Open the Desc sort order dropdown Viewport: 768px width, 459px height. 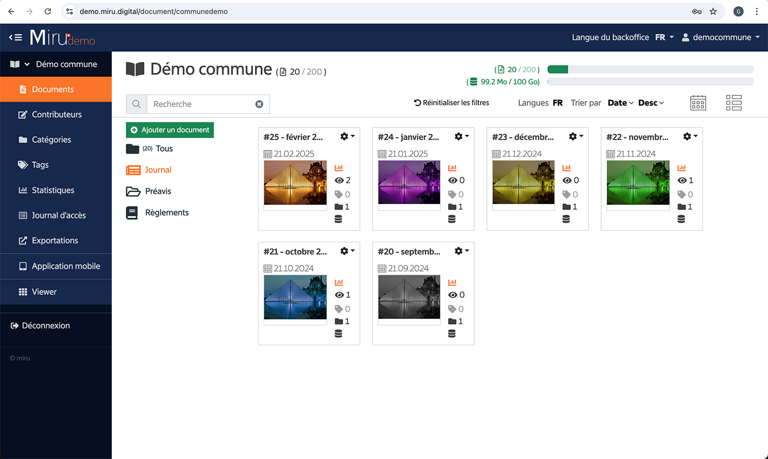[651, 103]
